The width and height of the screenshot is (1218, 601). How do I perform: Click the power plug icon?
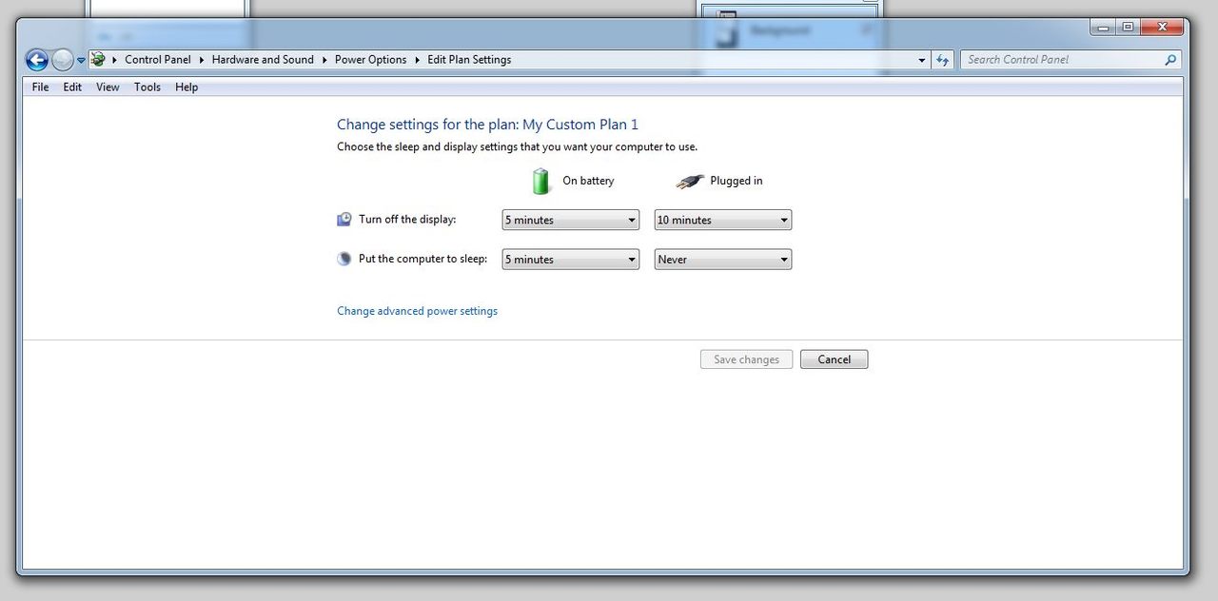(x=690, y=181)
